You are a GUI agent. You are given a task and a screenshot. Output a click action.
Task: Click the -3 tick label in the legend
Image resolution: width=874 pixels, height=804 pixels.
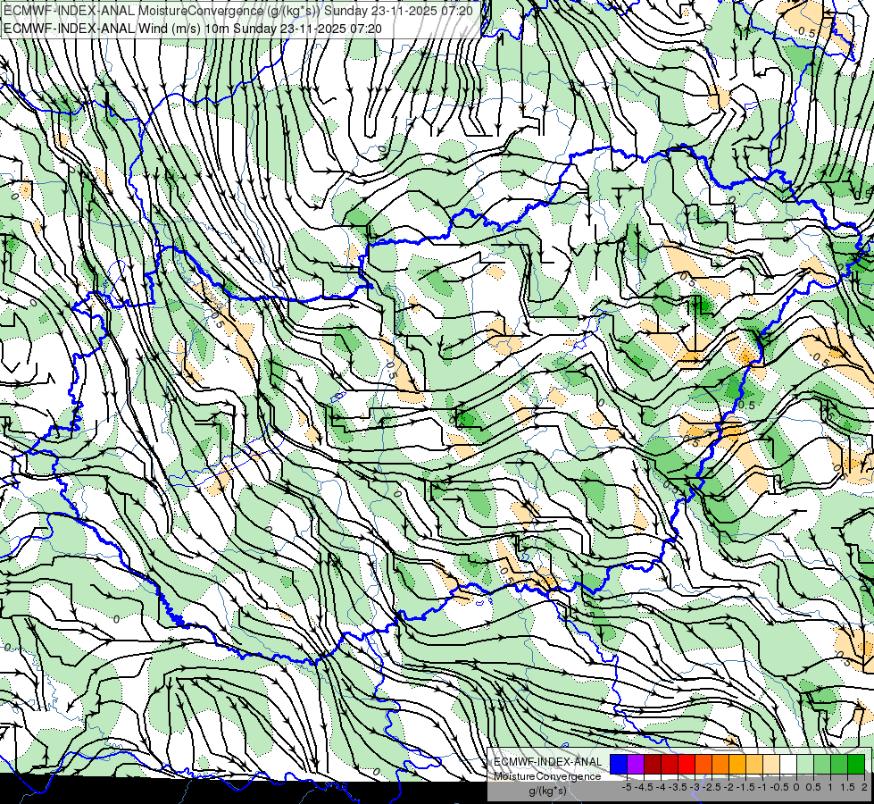[x=695, y=787]
